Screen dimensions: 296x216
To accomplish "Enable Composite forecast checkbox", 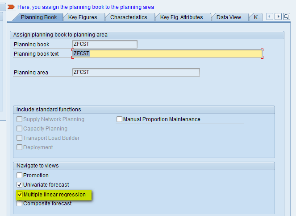I will coord(19,204).
